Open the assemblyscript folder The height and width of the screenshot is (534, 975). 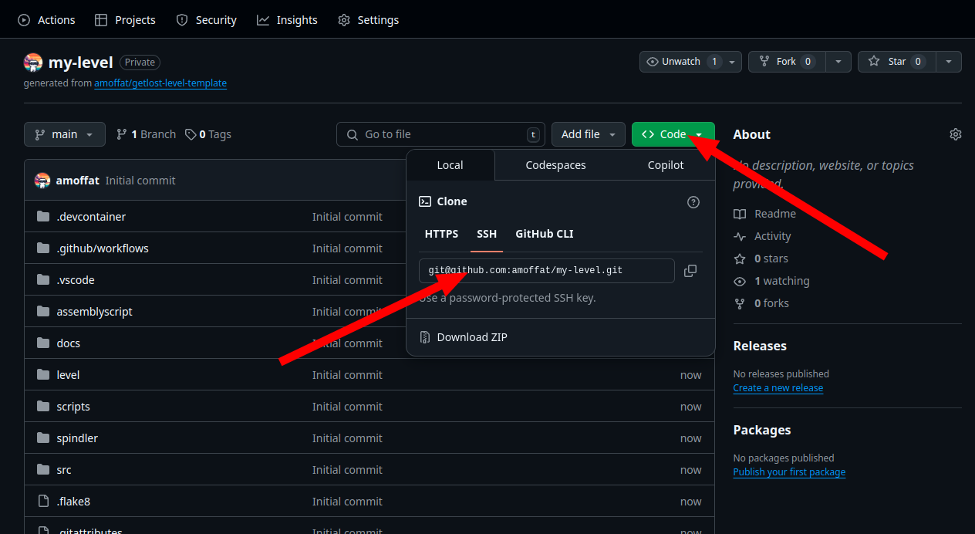coord(94,312)
